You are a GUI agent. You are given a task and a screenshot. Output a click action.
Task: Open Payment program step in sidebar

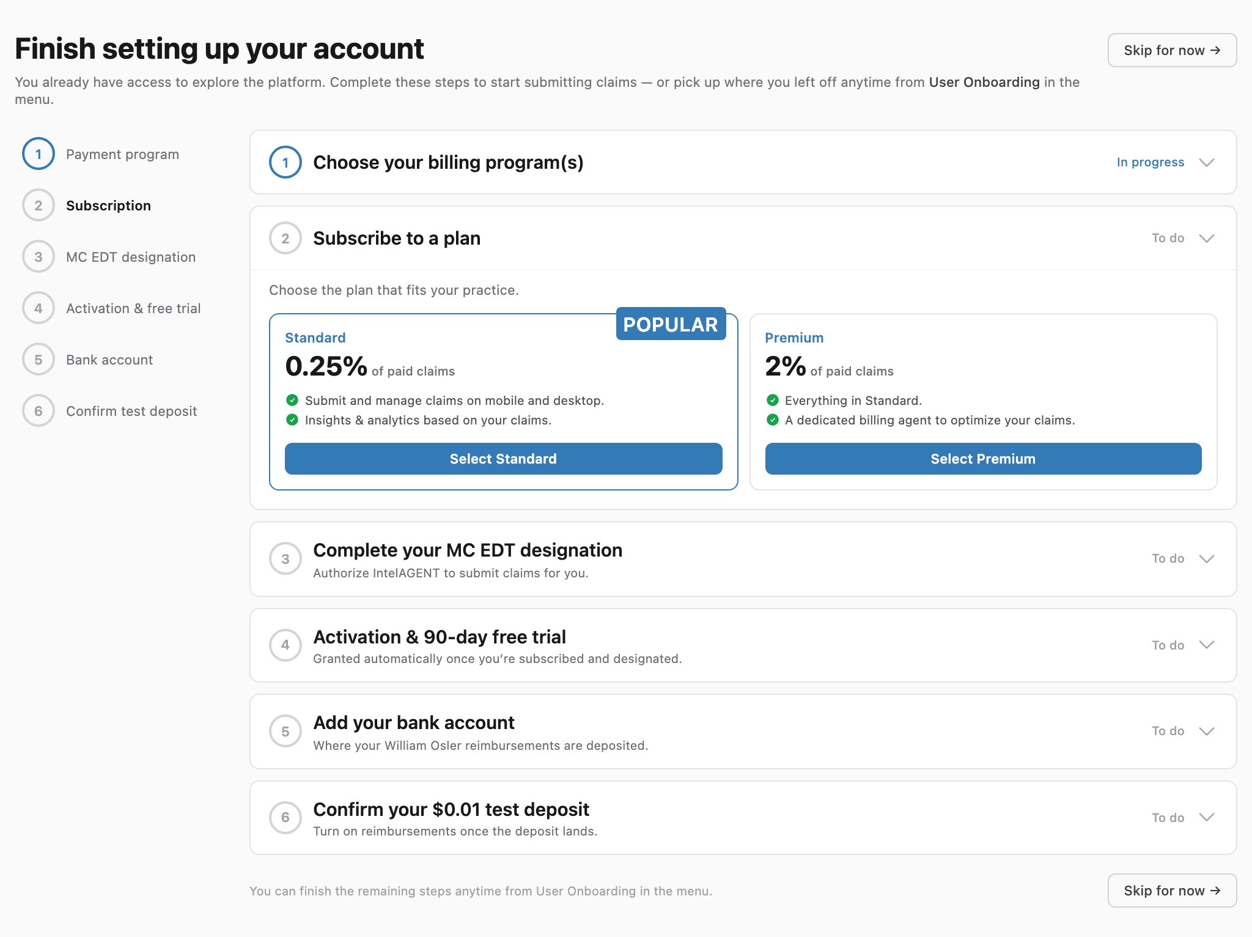tap(122, 154)
